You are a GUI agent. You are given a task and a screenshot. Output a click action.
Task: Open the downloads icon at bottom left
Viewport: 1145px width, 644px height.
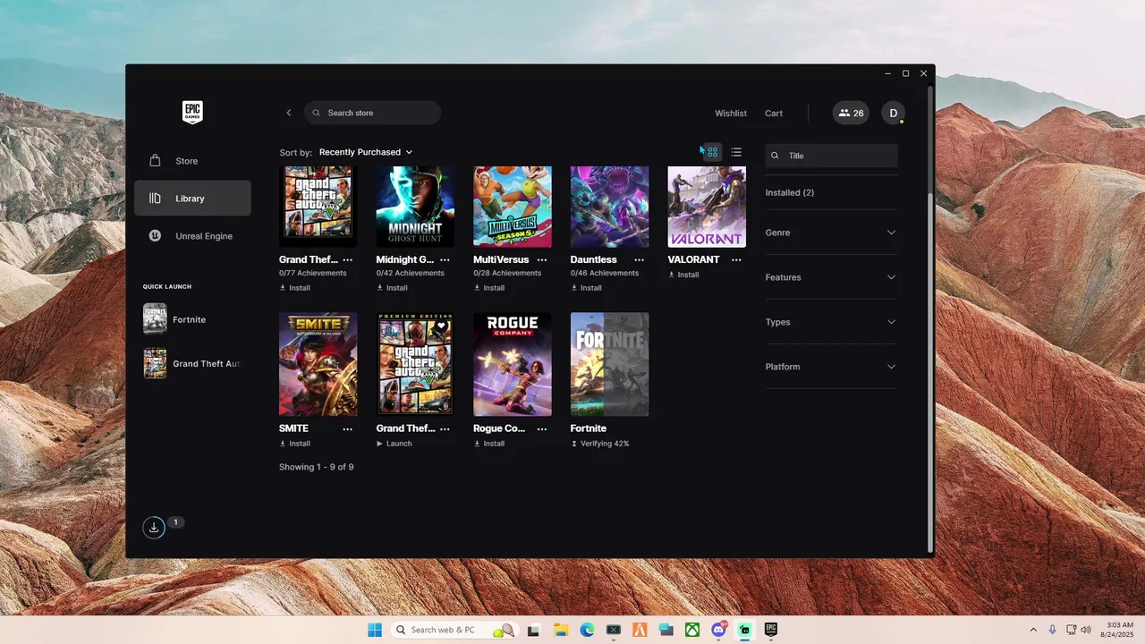coord(154,528)
